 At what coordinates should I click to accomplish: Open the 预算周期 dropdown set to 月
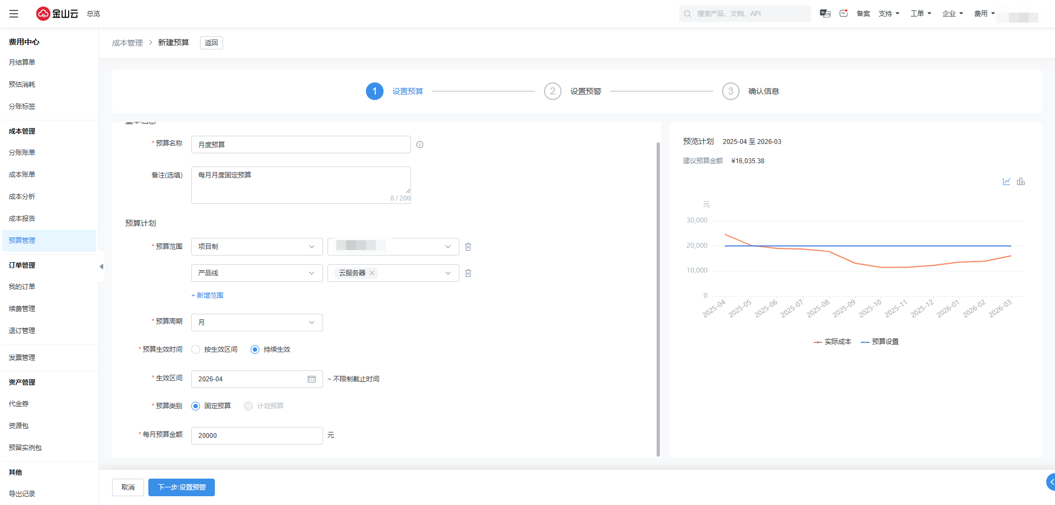click(257, 323)
